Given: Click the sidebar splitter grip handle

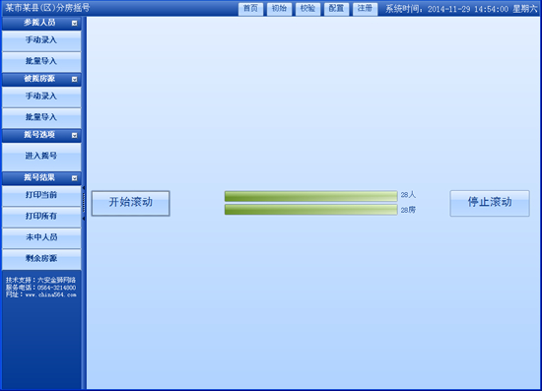Looking at the screenshot, I should (x=84, y=203).
